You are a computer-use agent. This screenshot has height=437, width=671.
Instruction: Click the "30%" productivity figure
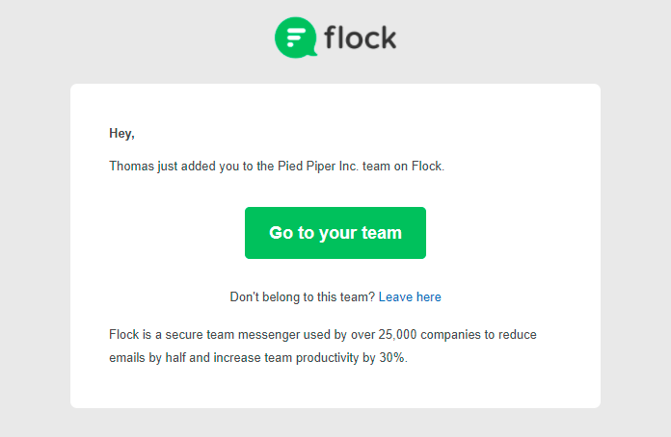393,357
